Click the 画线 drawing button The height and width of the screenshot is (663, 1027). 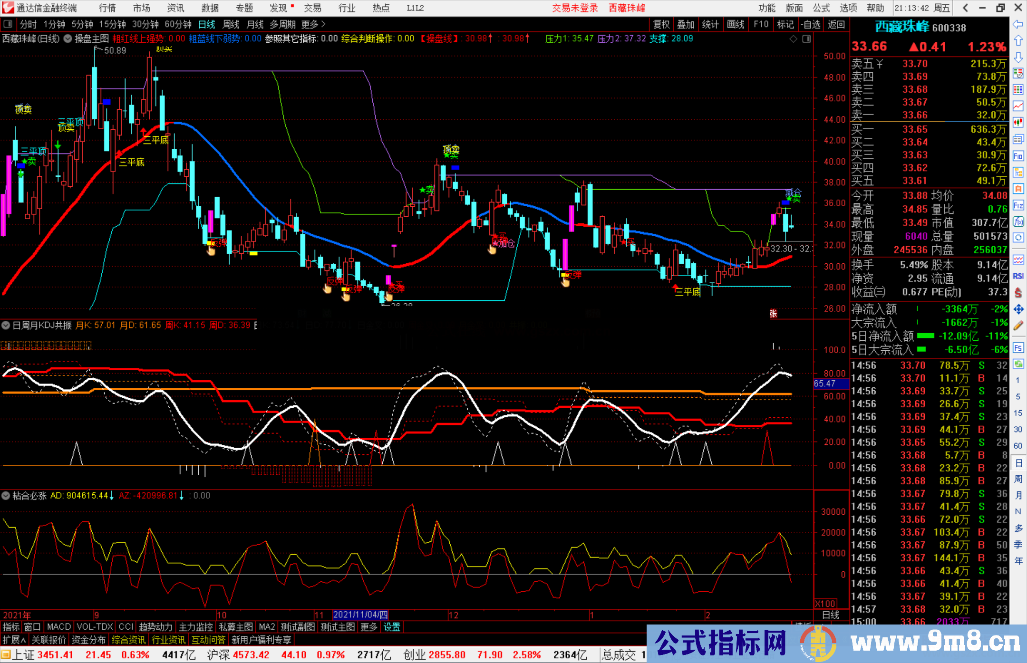click(x=735, y=24)
